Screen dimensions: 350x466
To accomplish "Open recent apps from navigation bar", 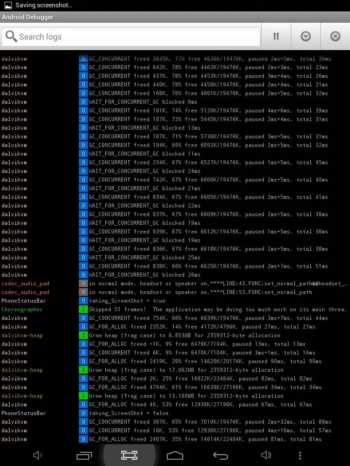I will coord(84,455).
